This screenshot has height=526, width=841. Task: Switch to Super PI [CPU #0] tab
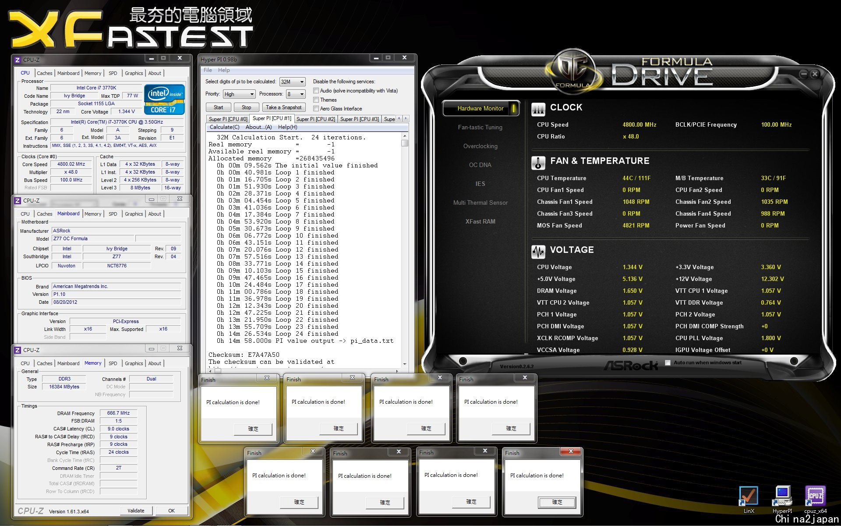pyautogui.click(x=228, y=119)
